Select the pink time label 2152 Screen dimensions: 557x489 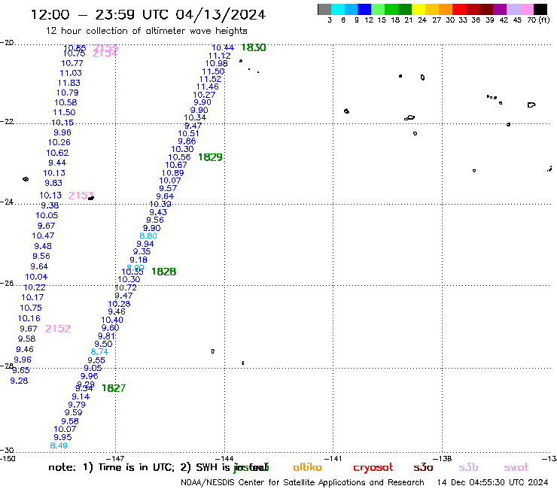(58, 329)
